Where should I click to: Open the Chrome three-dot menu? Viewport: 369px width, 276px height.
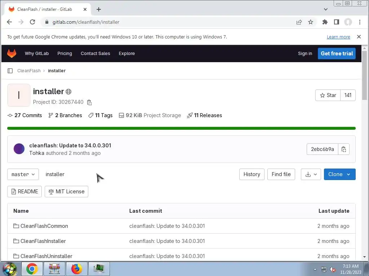360,22
